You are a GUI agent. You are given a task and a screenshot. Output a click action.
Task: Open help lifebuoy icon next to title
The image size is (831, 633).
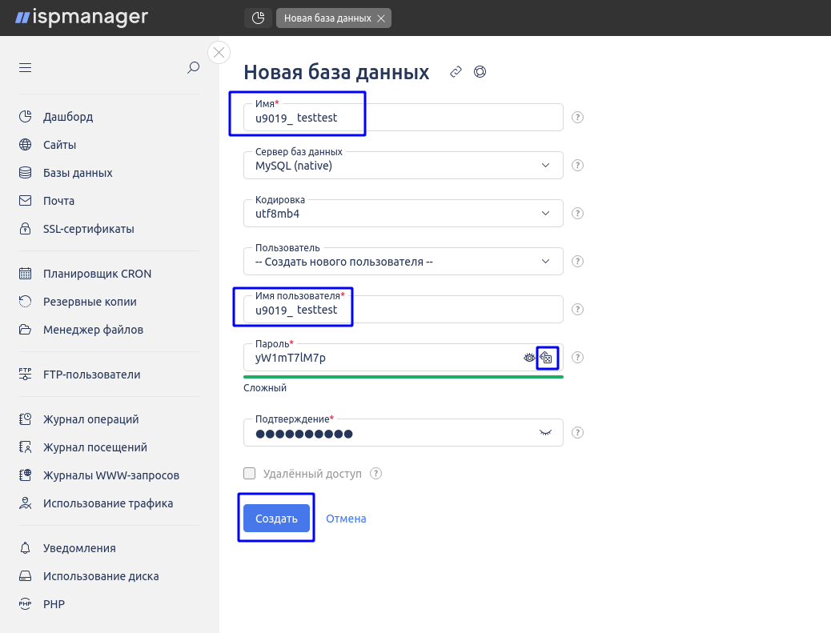point(480,72)
